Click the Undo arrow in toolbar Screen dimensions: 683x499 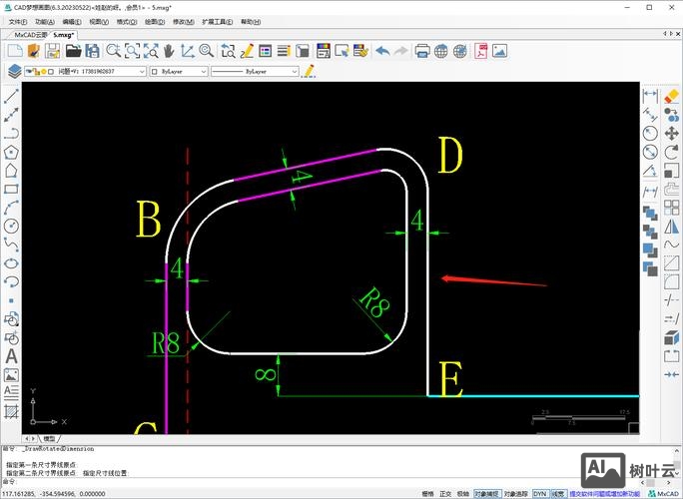tap(383, 51)
